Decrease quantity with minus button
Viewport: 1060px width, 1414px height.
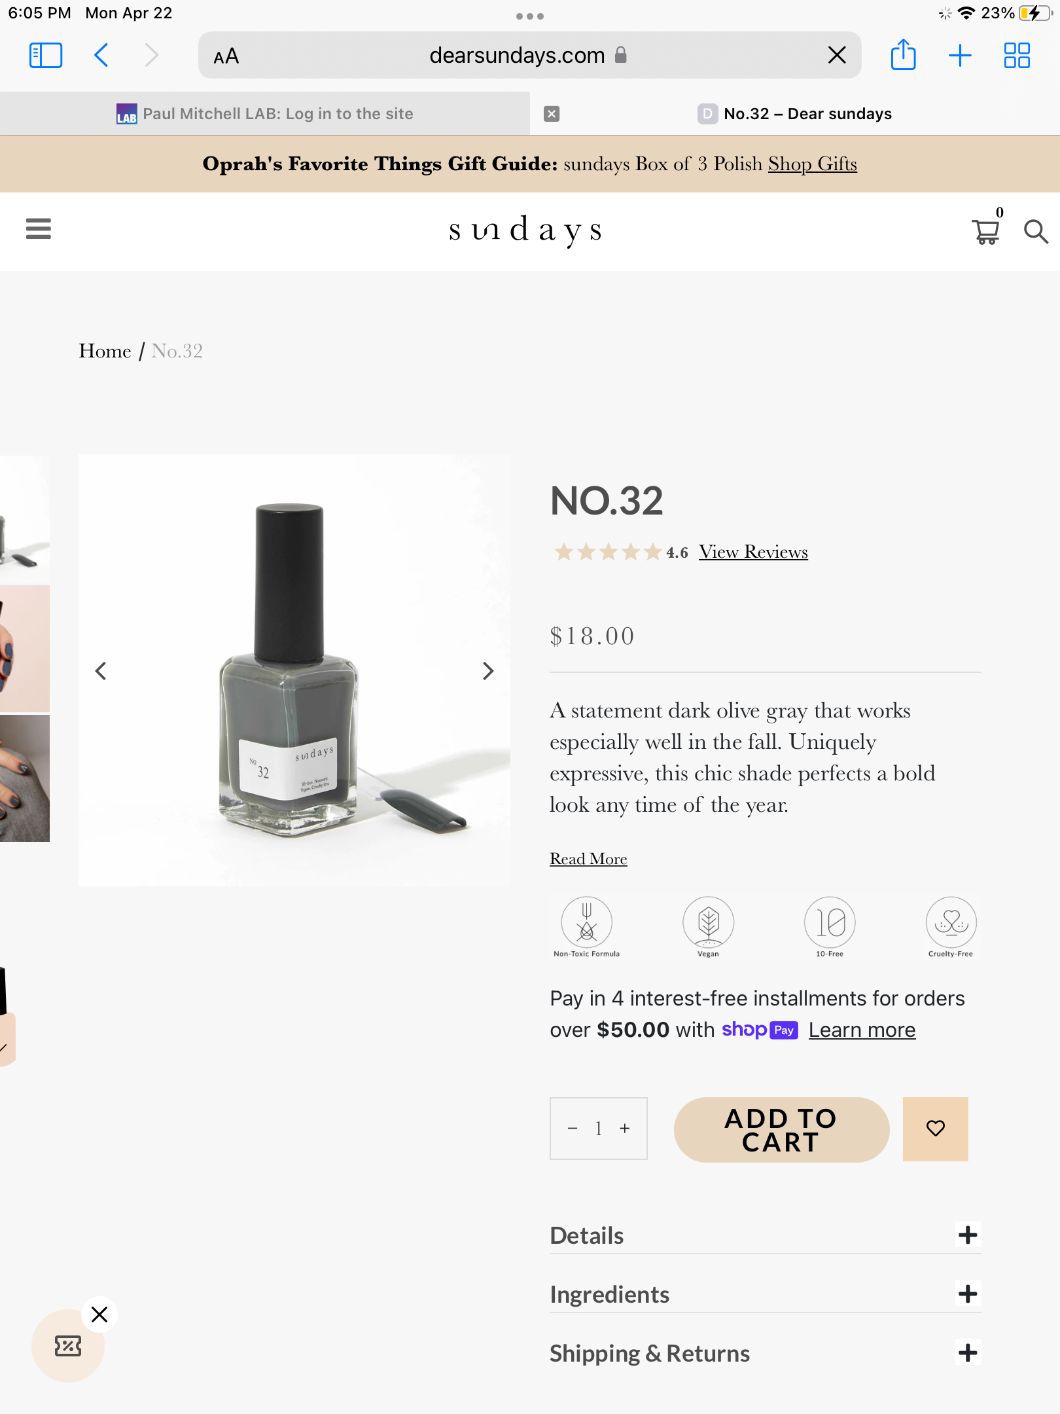point(573,1129)
